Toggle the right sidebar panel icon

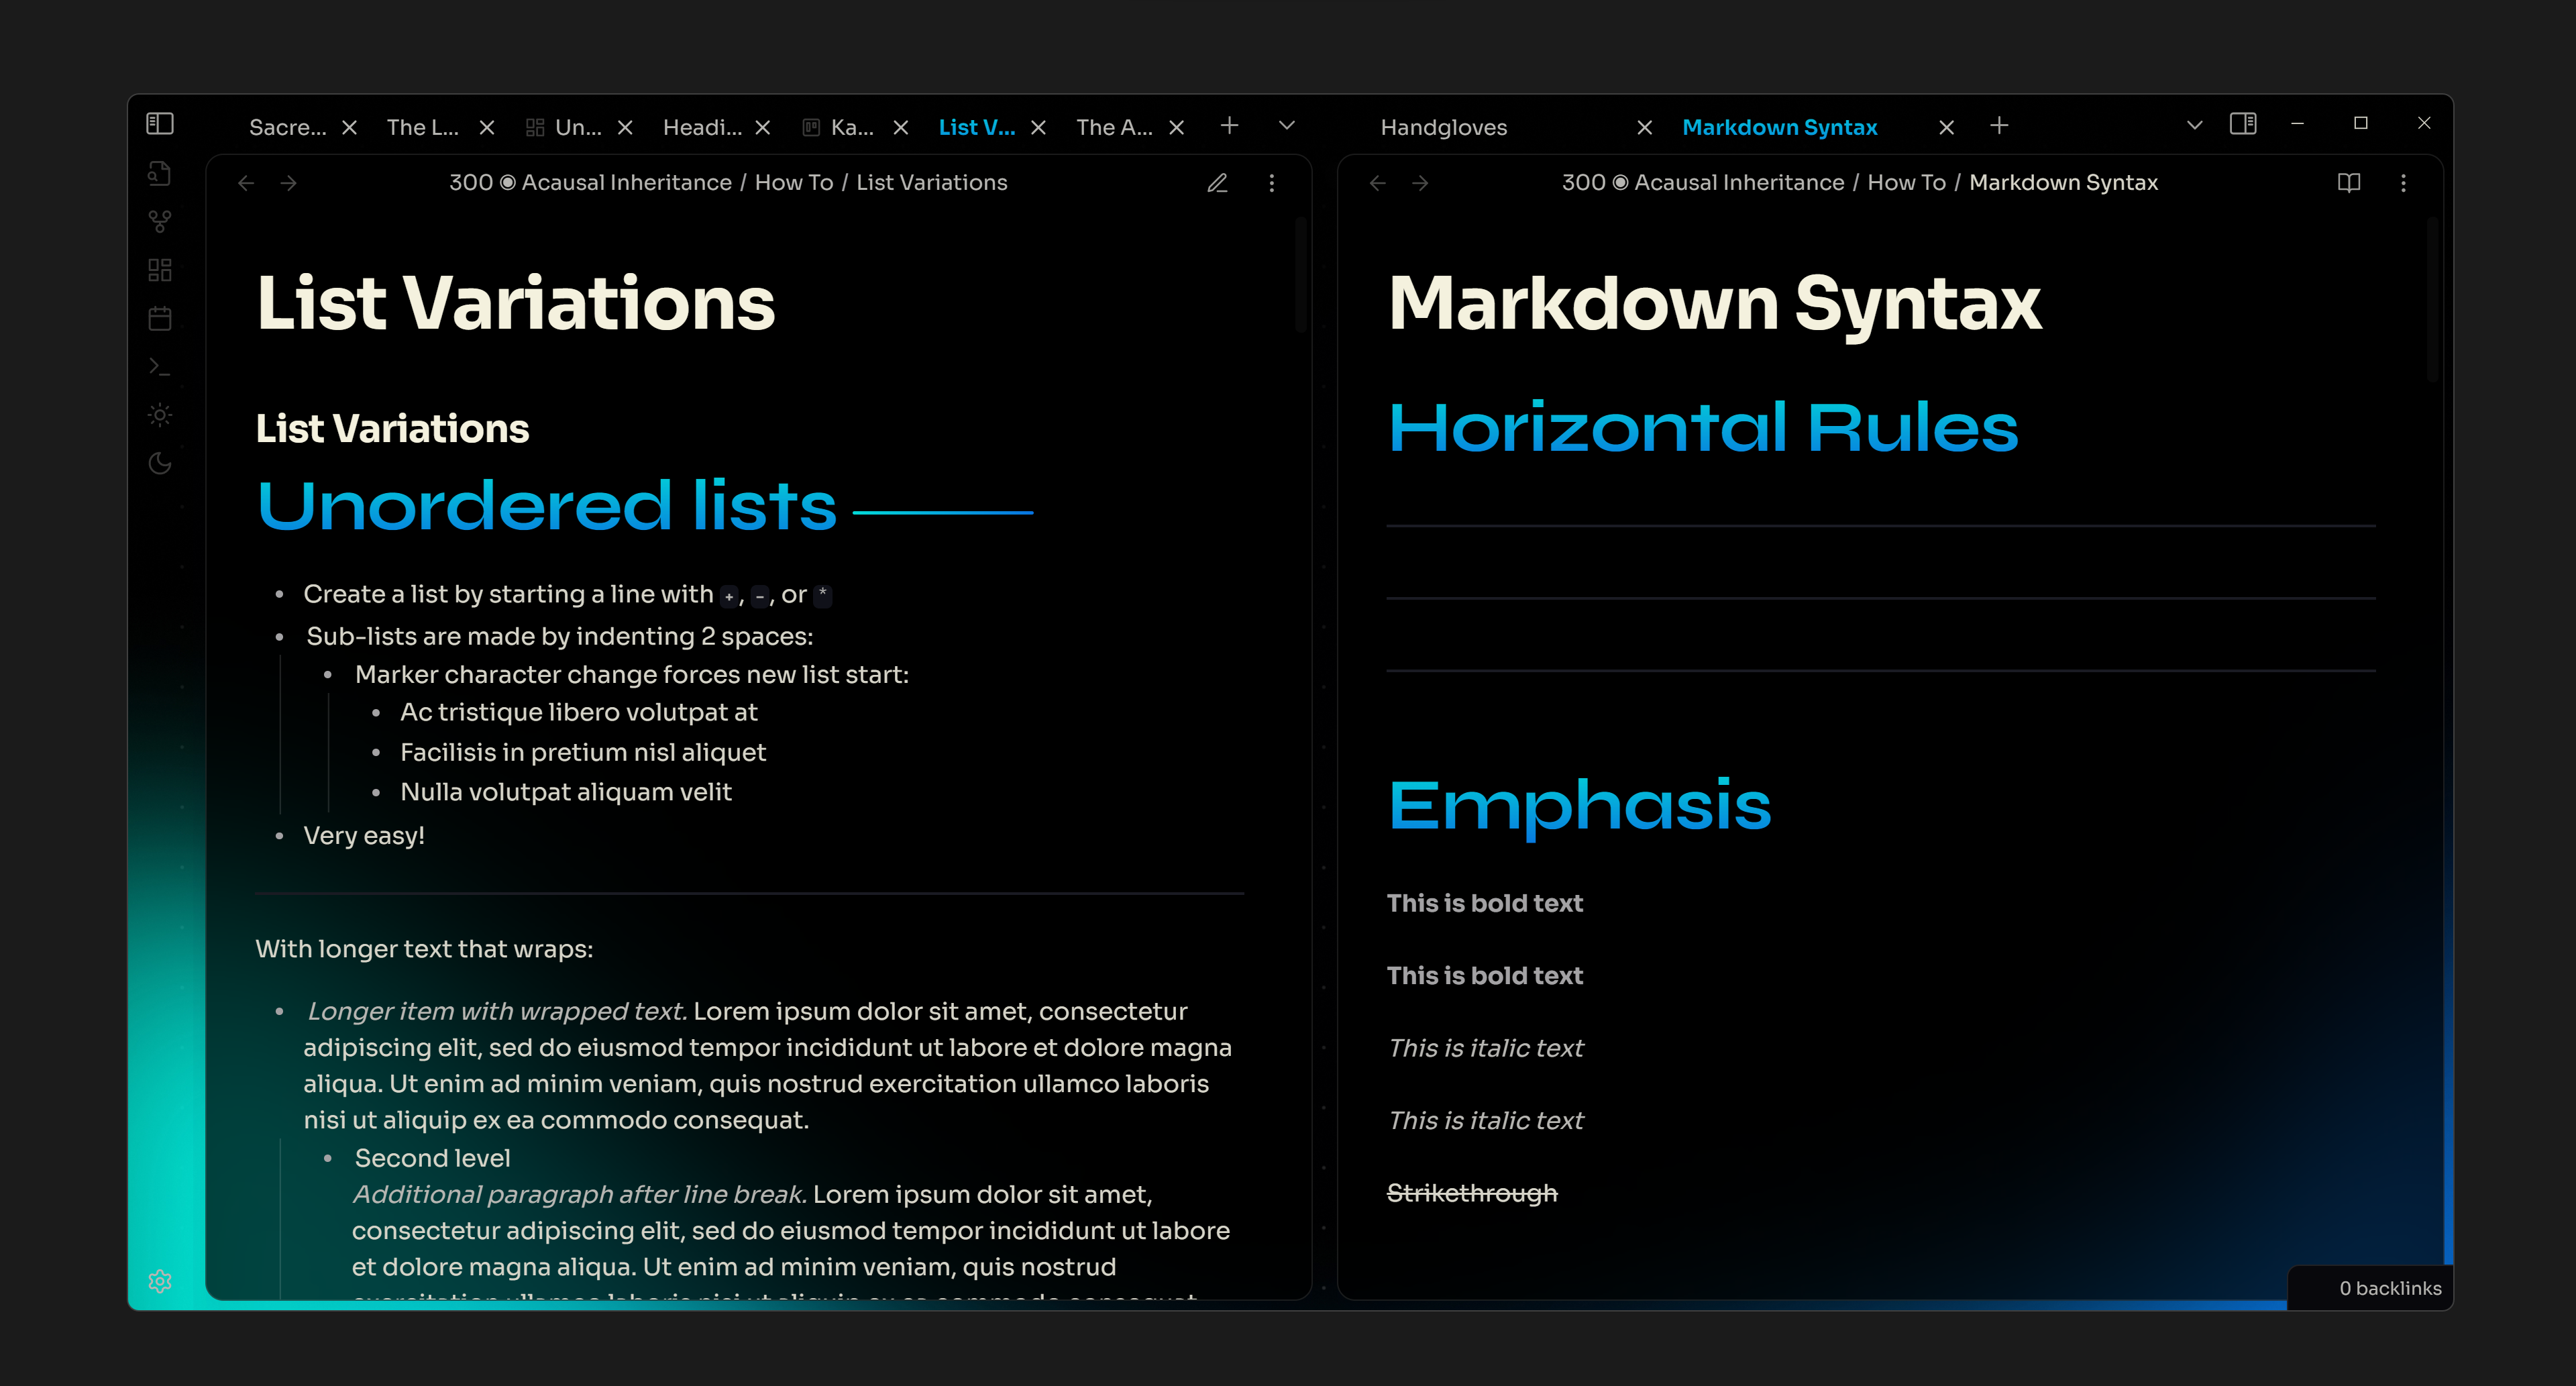tap(2243, 124)
